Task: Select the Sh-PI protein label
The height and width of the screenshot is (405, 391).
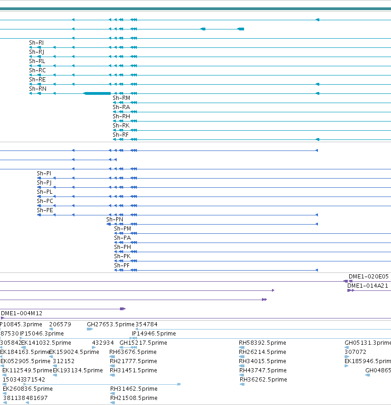Action: pos(44,174)
